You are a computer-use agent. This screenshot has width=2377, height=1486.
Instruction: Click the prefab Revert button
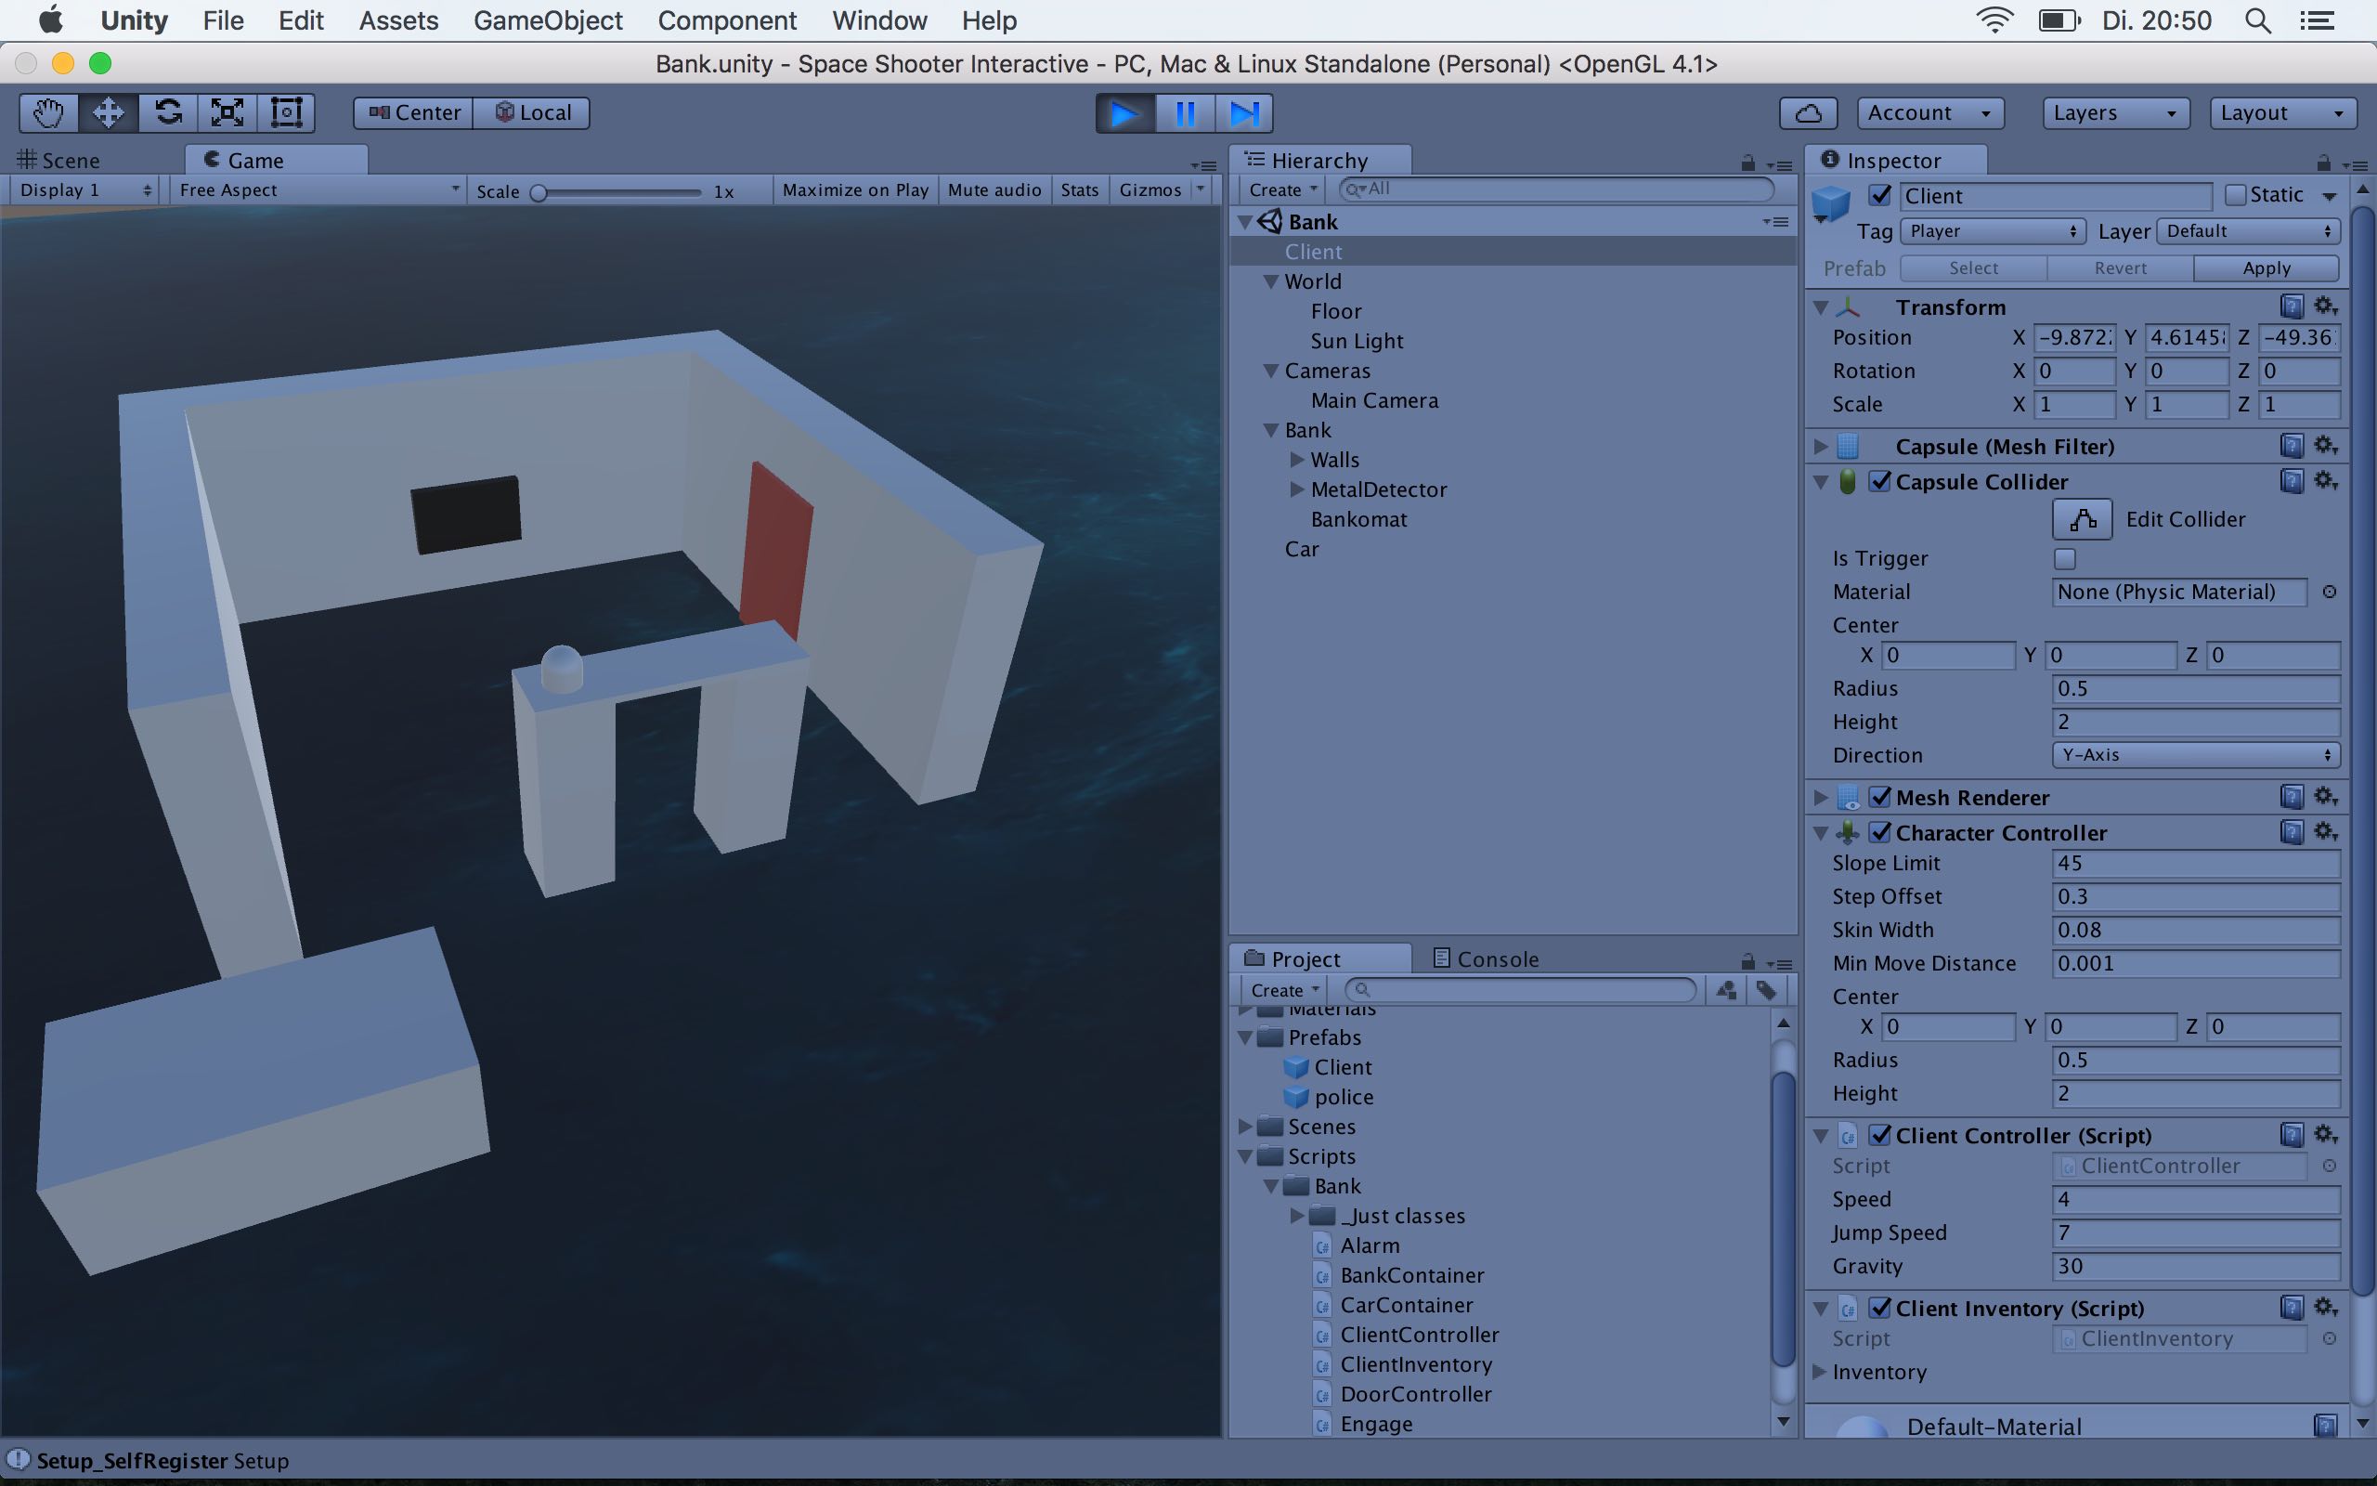2120,268
